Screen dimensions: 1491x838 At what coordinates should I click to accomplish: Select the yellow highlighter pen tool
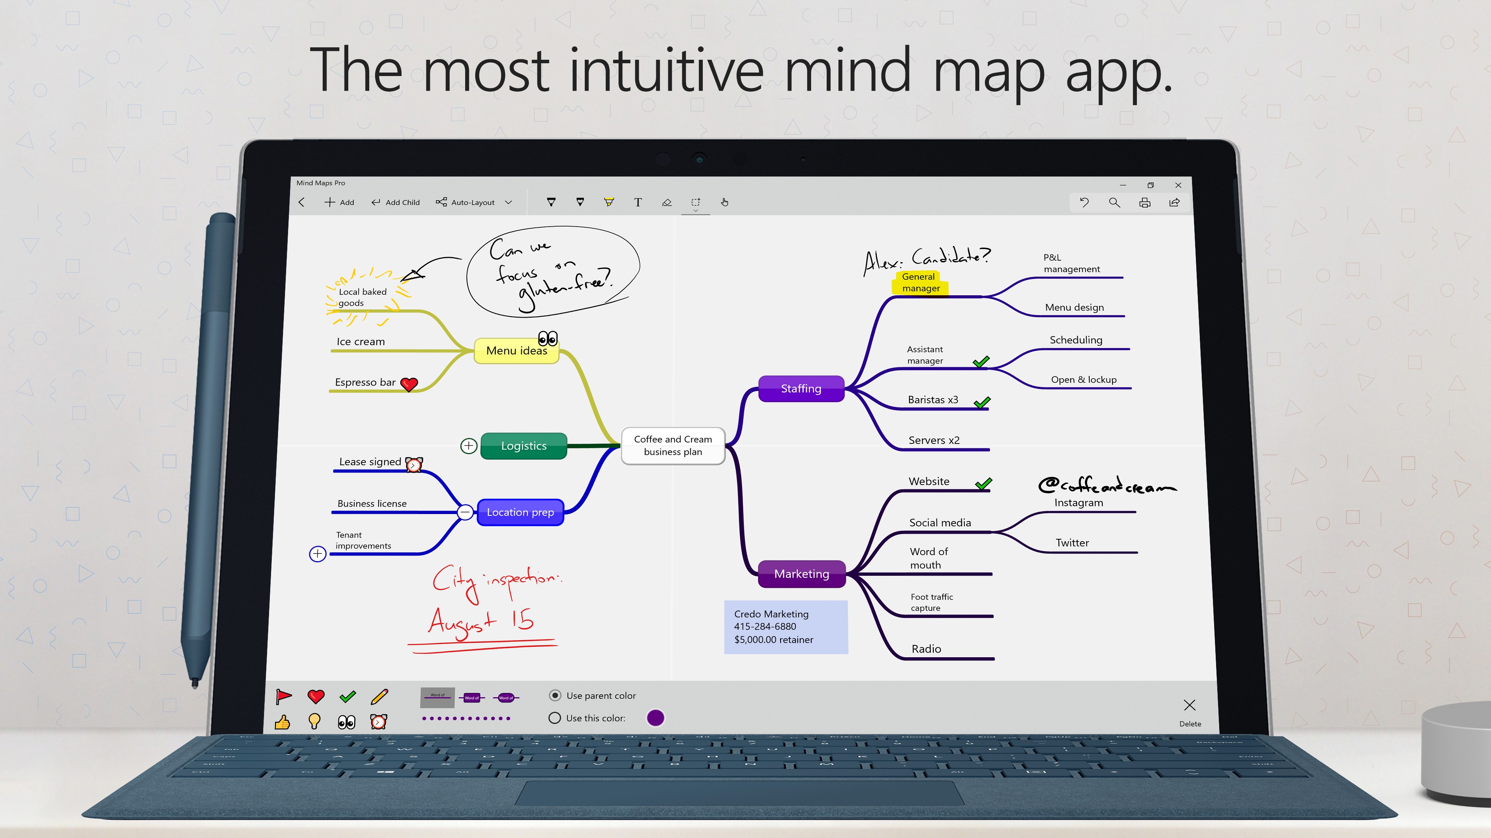point(609,202)
